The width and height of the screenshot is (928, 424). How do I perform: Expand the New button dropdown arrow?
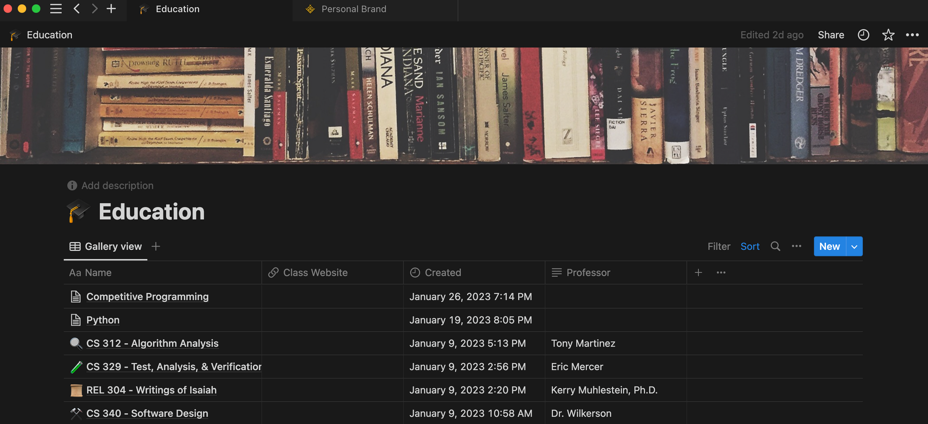pos(854,247)
